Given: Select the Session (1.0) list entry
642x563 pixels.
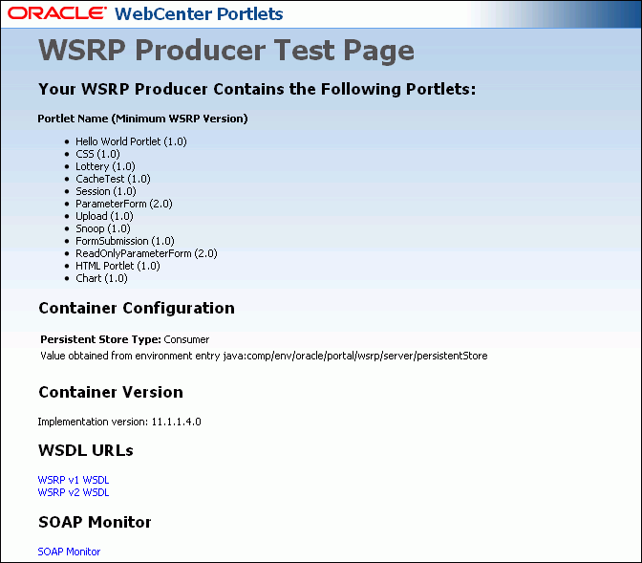Looking at the screenshot, I should (106, 191).
